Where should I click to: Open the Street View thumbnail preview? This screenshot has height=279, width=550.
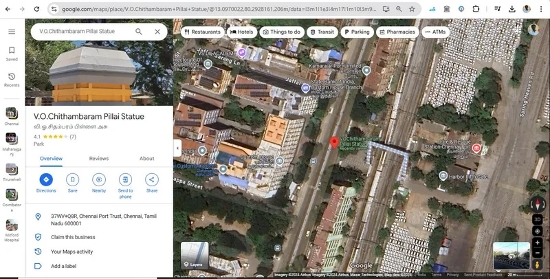(511, 256)
